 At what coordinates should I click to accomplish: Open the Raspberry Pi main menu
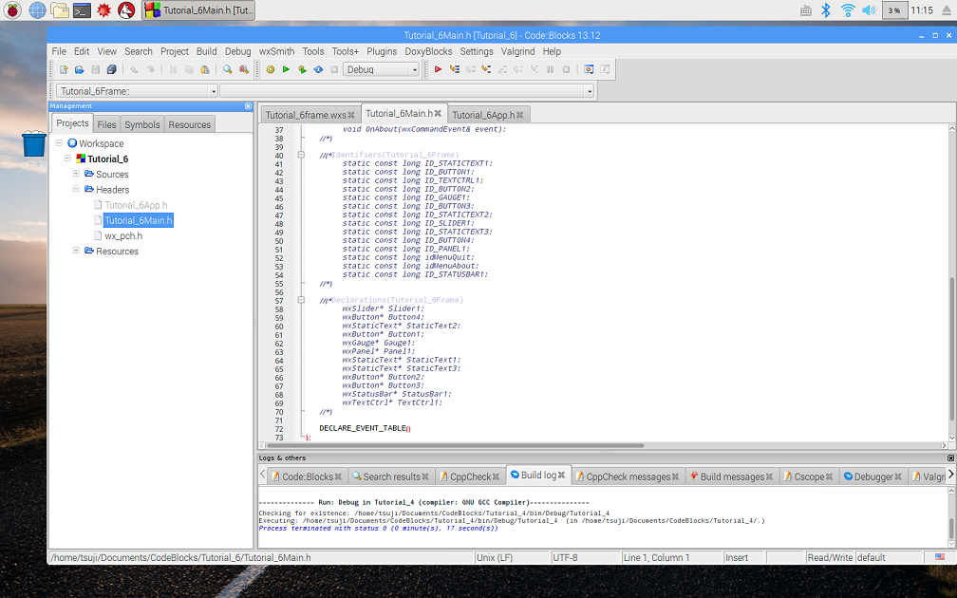click(12, 9)
